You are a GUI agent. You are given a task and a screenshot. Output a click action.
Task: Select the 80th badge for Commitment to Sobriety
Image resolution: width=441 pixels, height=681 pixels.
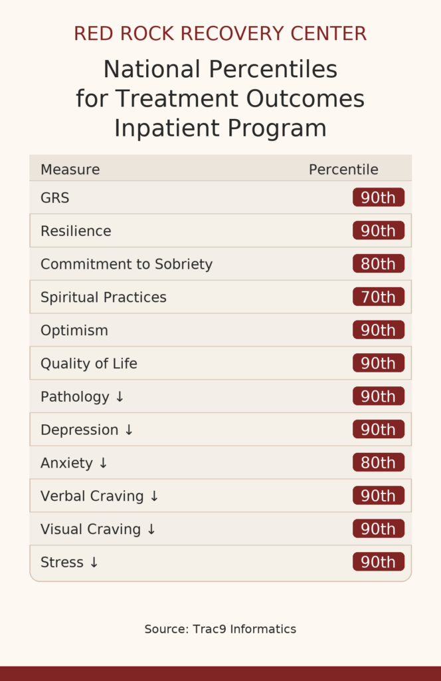pos(378,264)
